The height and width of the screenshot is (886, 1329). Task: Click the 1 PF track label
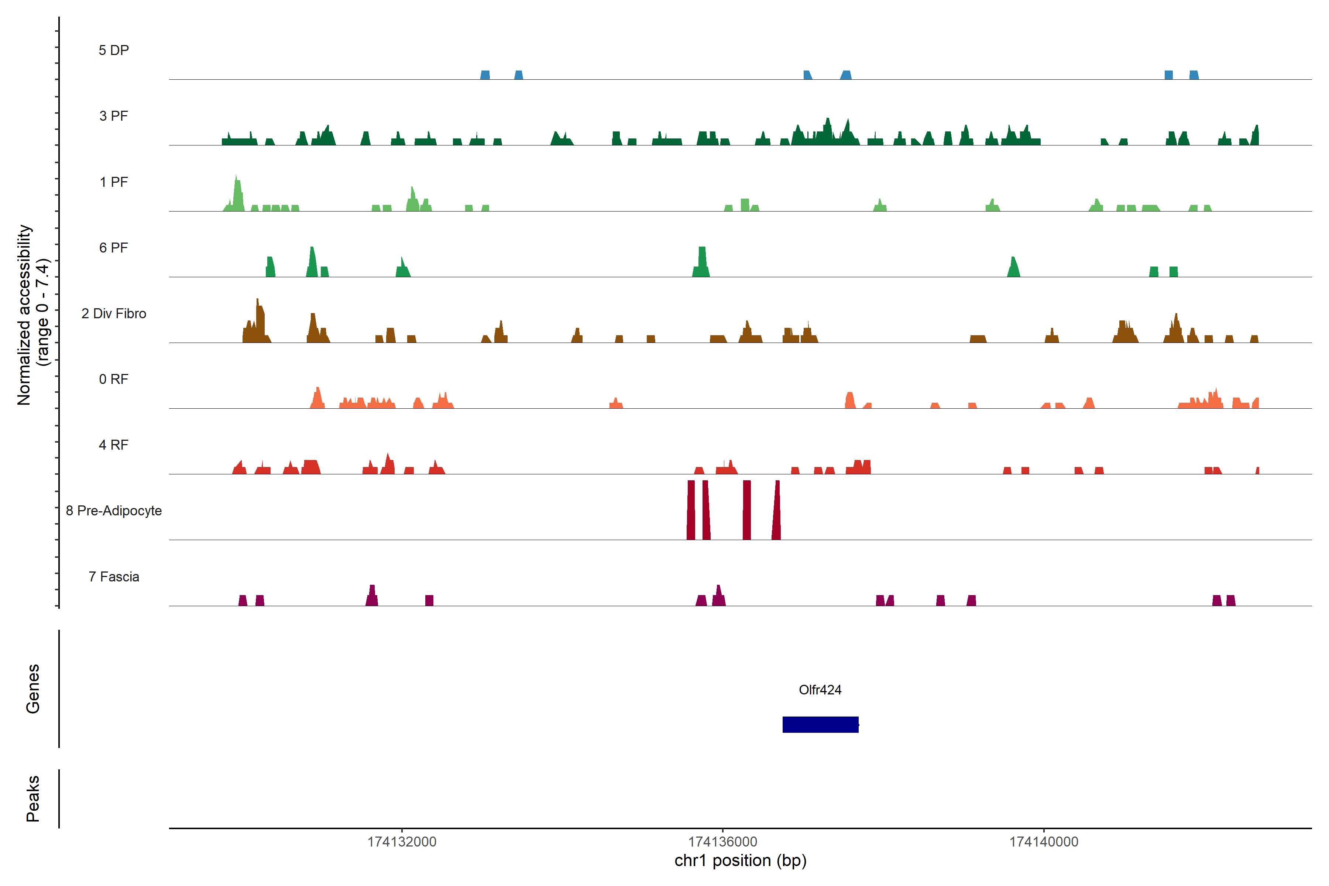(114, 182)
